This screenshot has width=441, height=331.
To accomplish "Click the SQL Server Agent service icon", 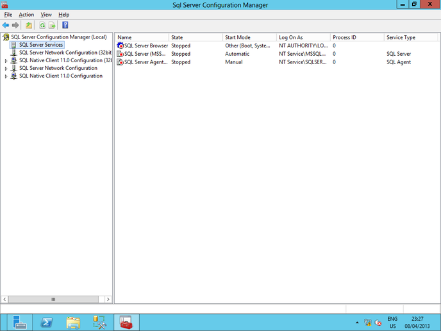I will pos(121,62).
